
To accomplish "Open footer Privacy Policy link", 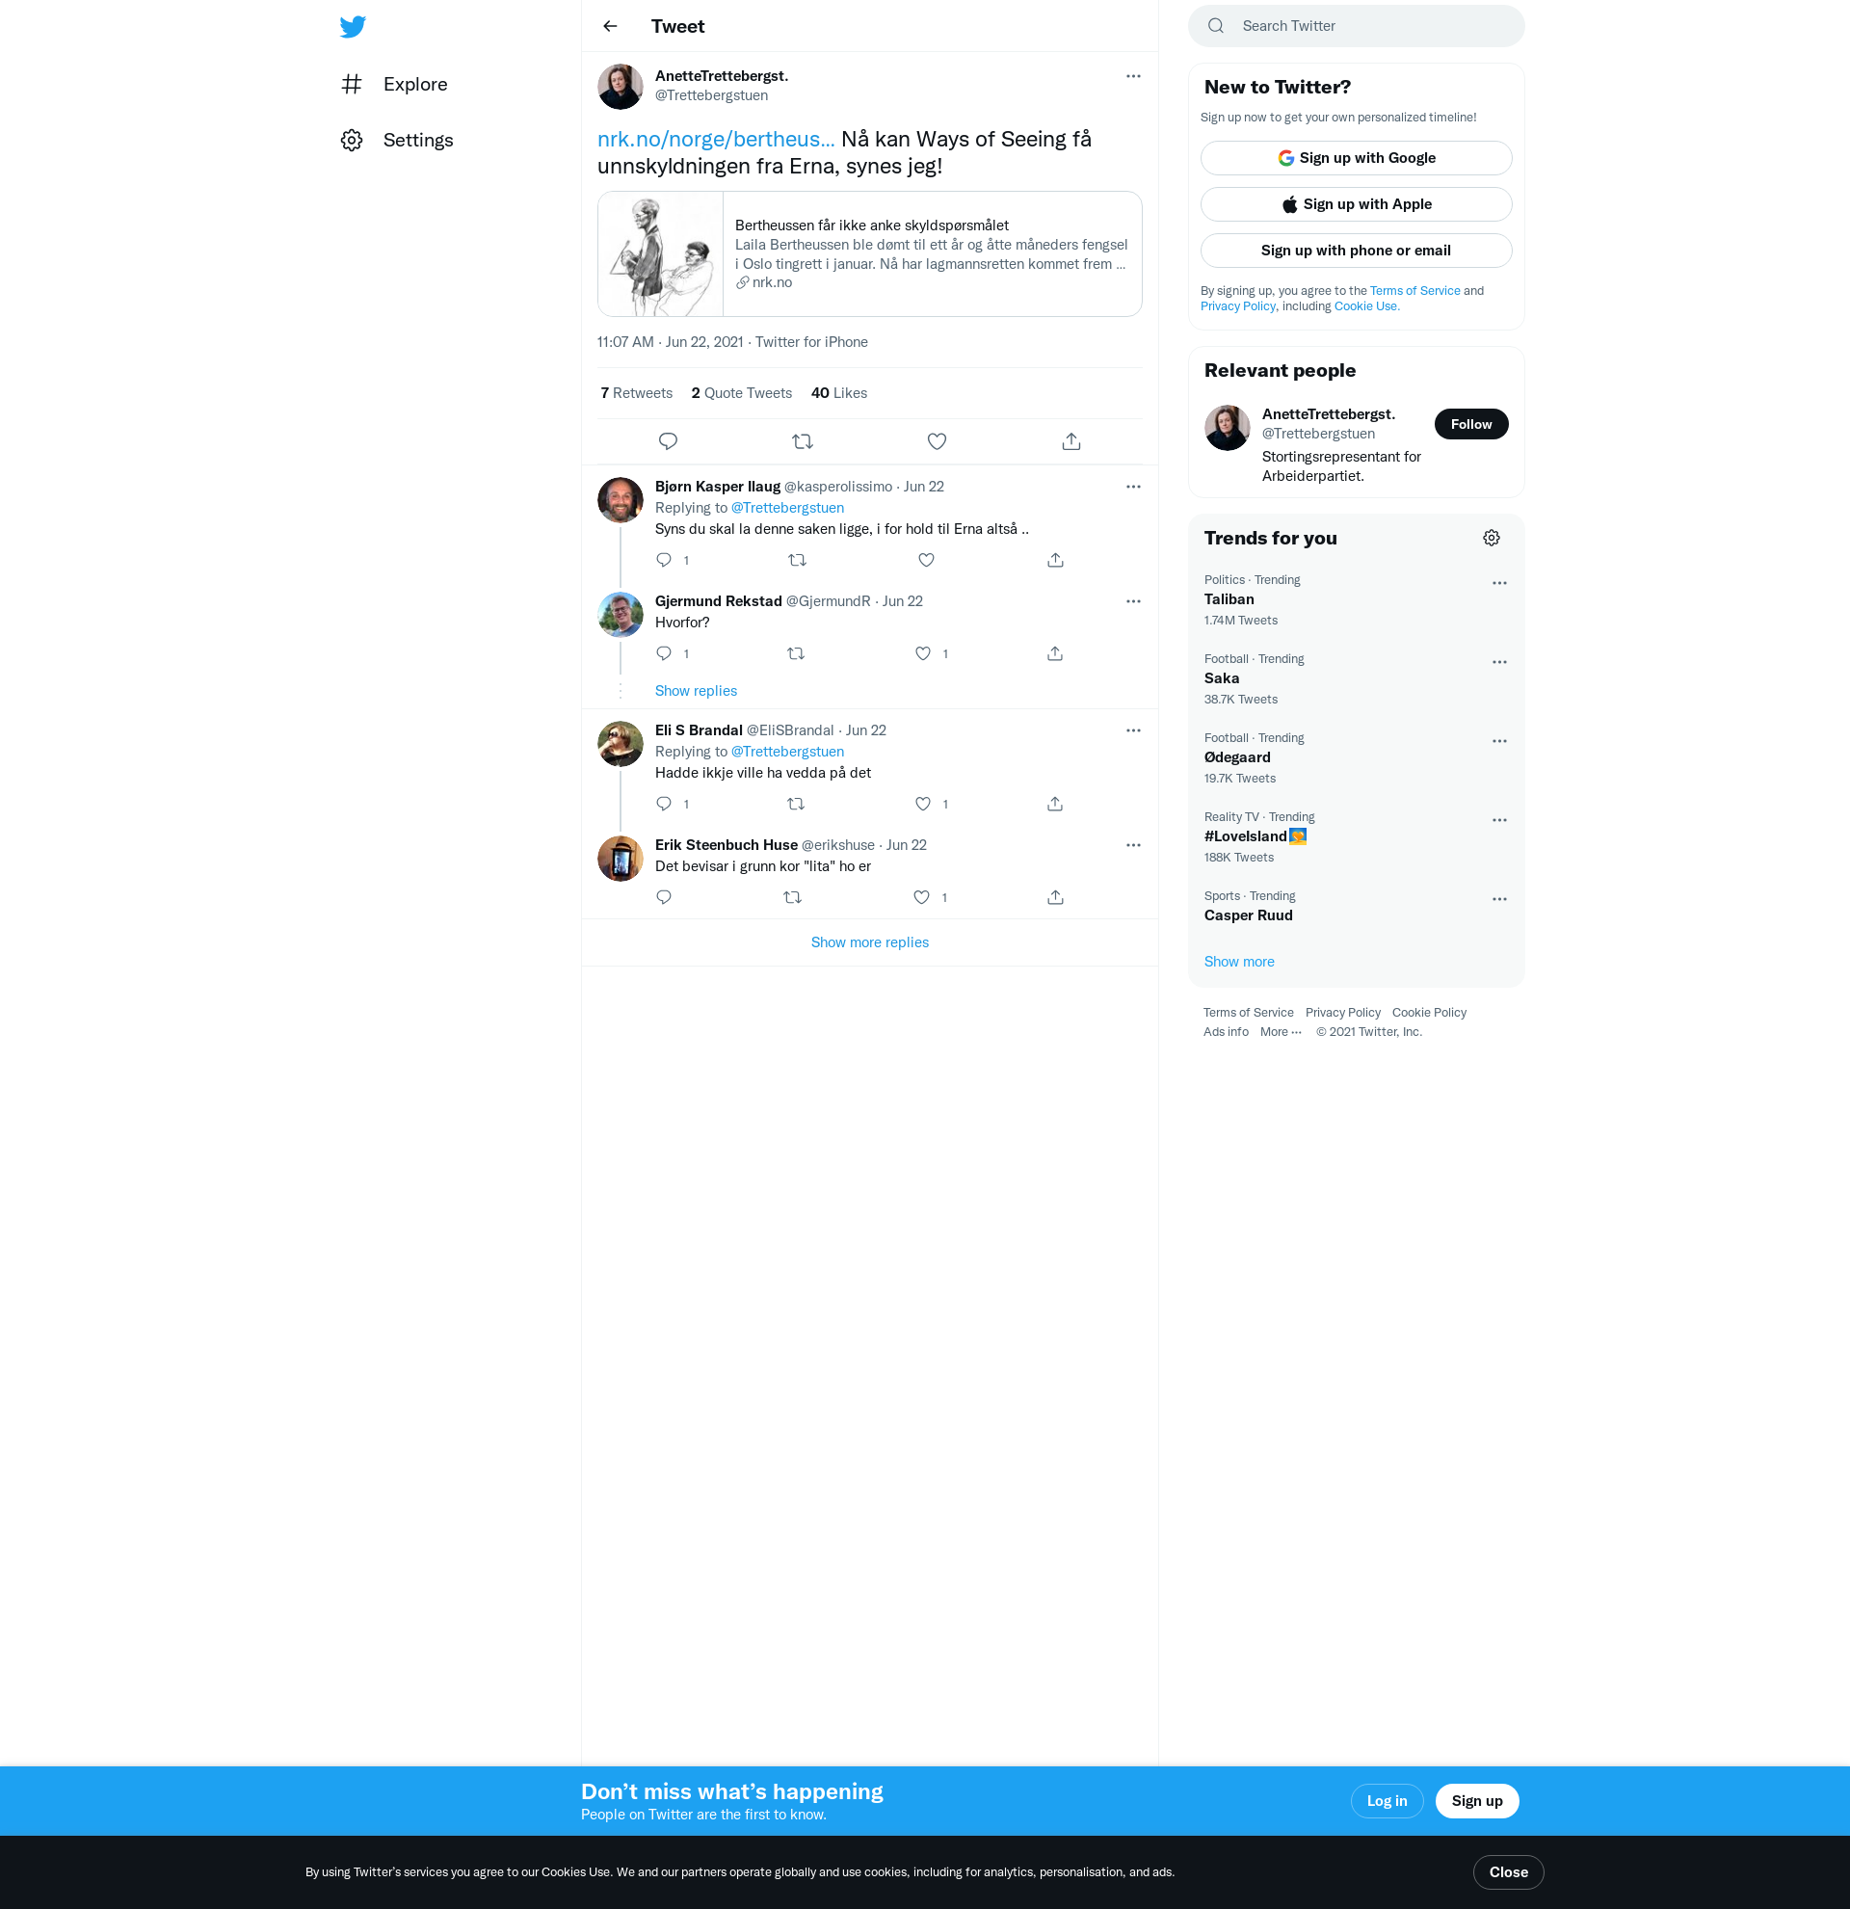I will (x=1343, y=1013).
